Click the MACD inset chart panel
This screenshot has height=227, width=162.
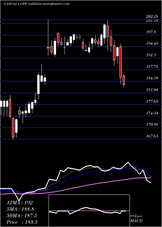(x=89, y=211)
